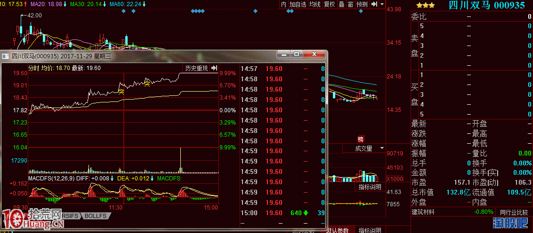Click the 11:30 time axis label

115,207
